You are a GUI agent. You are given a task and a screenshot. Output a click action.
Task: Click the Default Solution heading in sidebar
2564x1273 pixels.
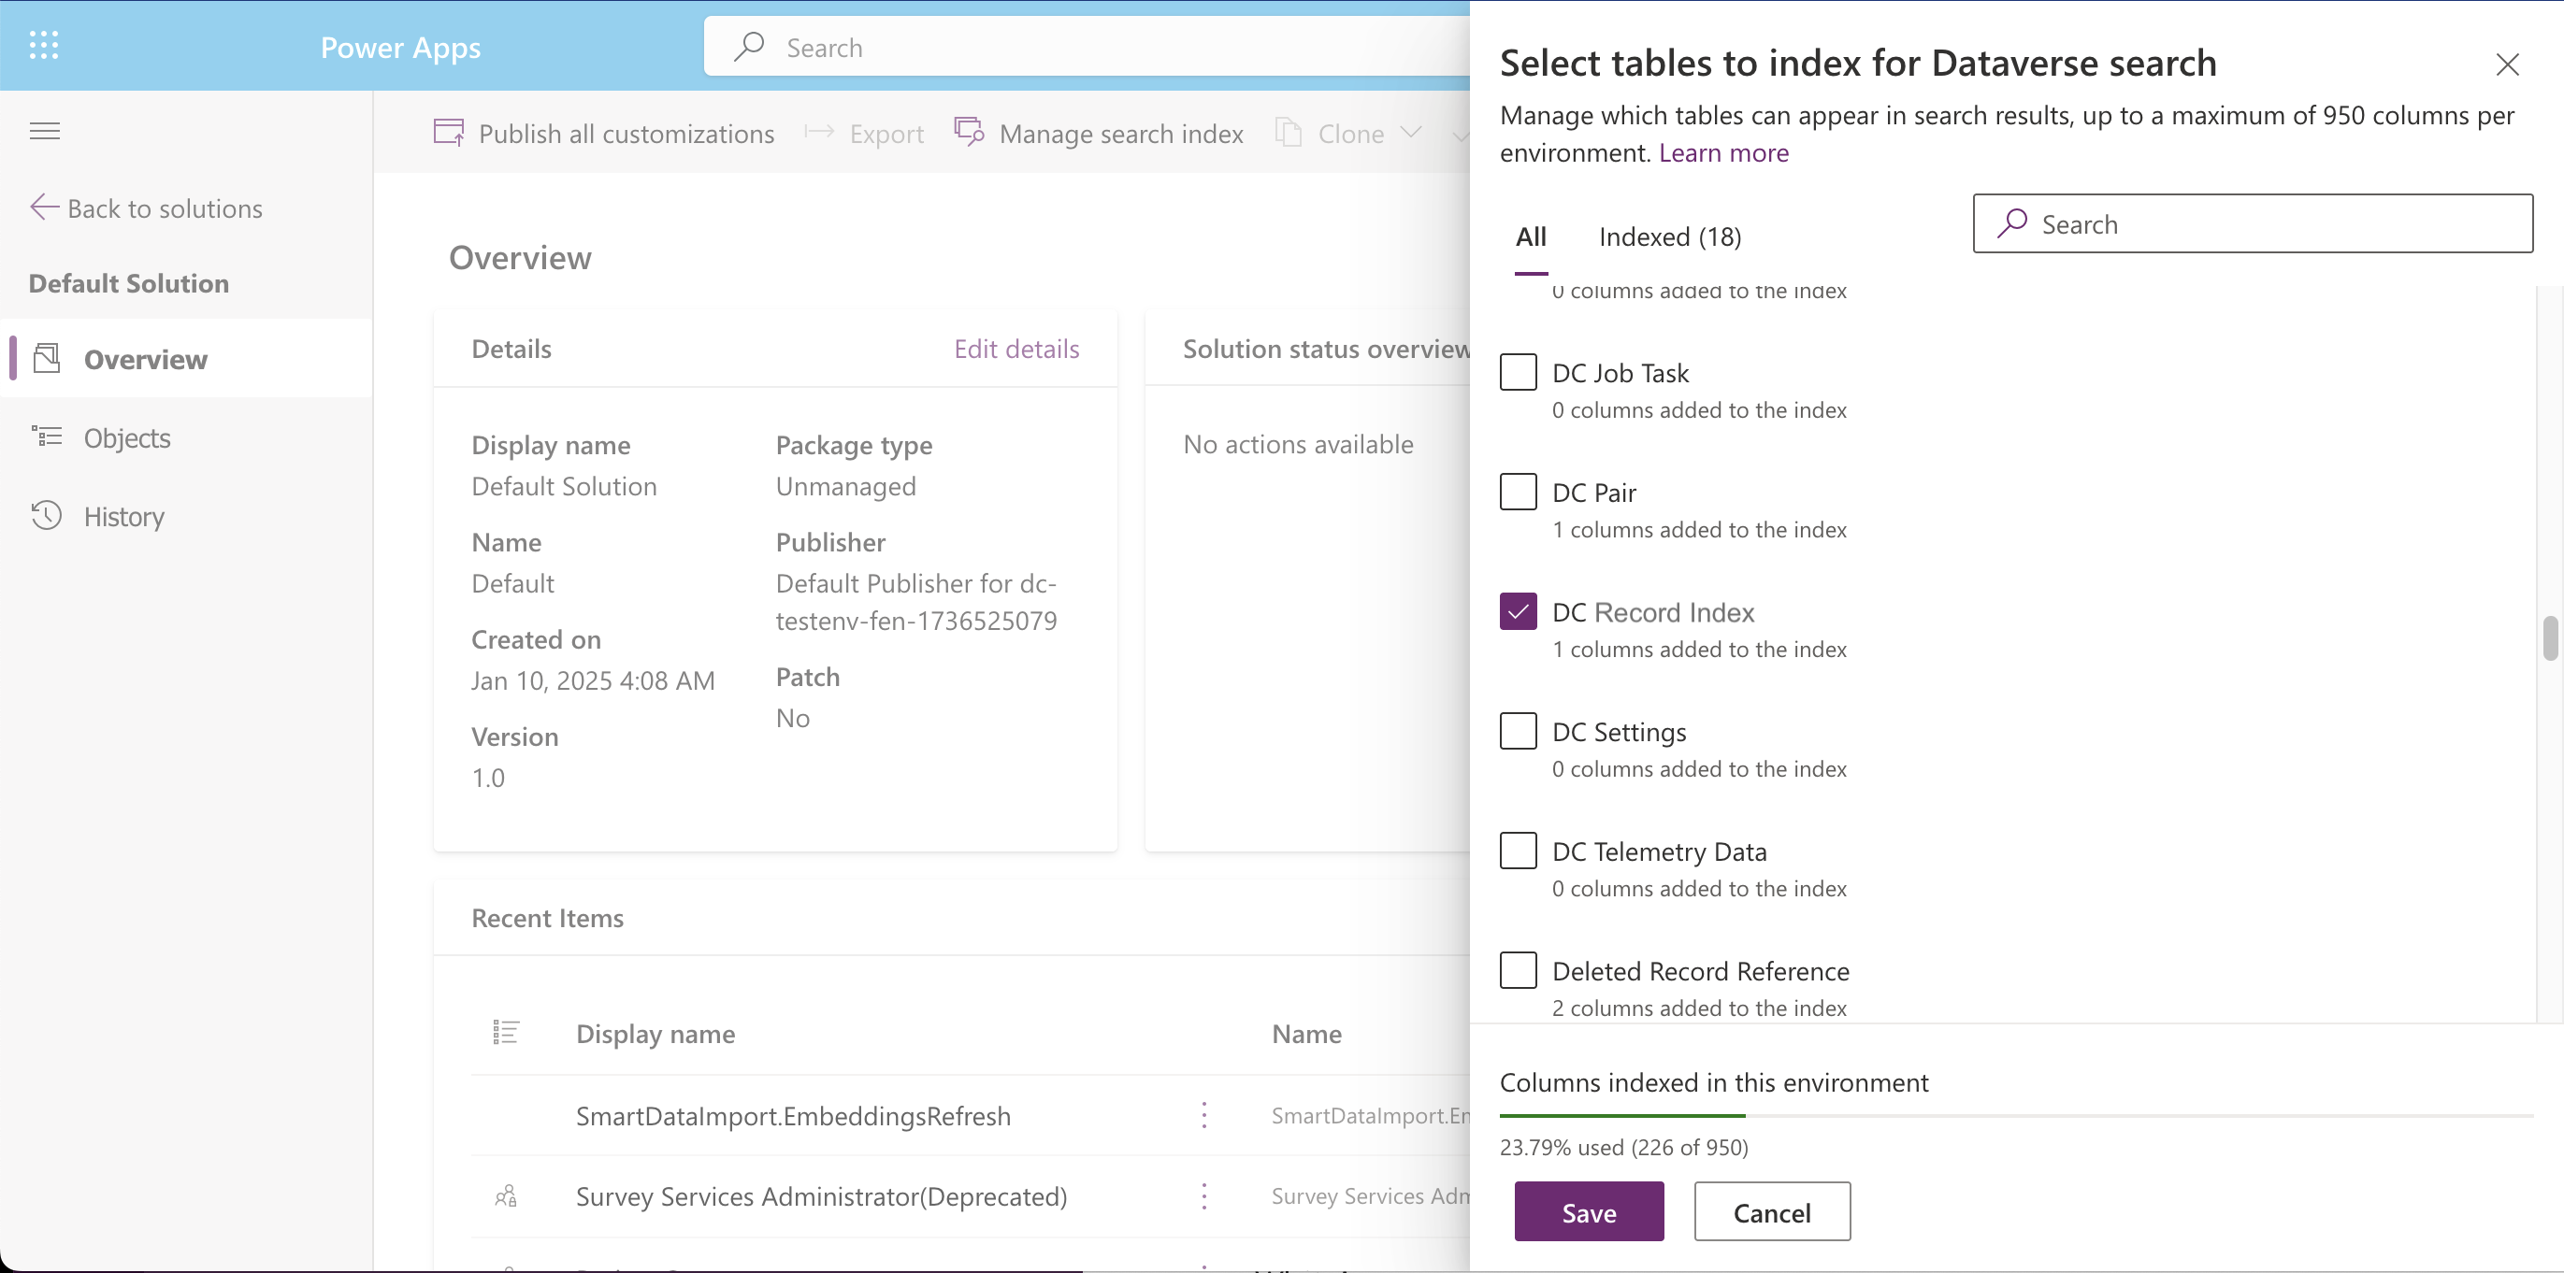(x=128, y=282)
